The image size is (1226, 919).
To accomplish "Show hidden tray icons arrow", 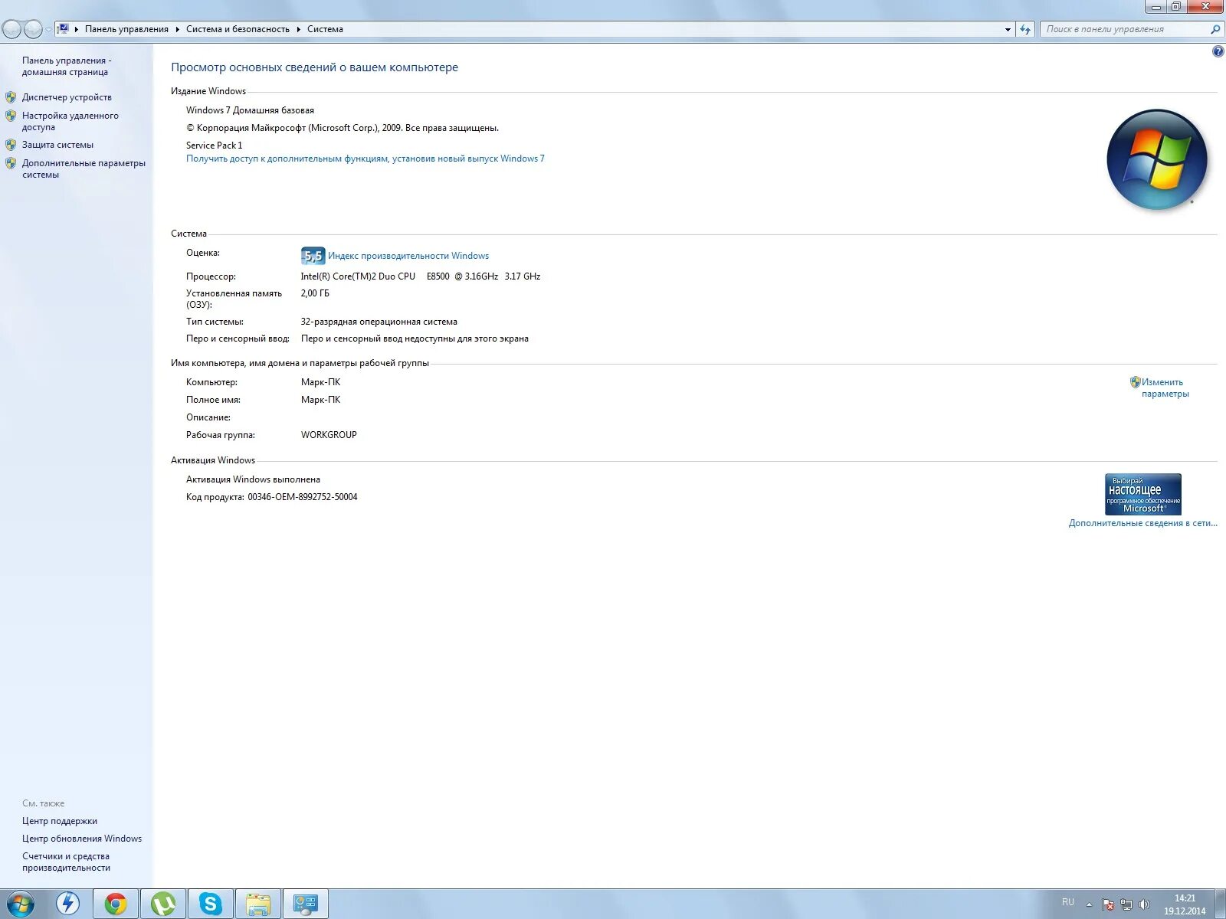I will (1089, 904).
